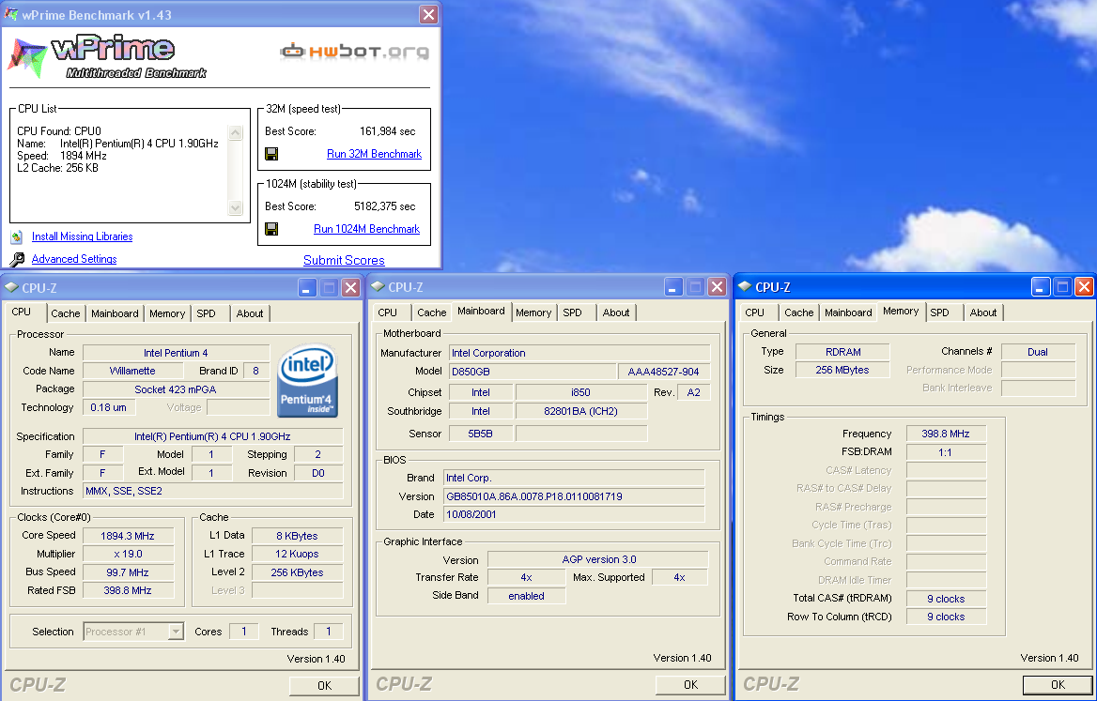Click Row To Column (tRCD) value 9 clocks
This screenshot has height=701, width=1097.
pos(946,617)
